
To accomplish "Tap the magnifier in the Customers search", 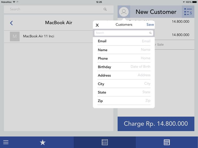I will [150, 33].
